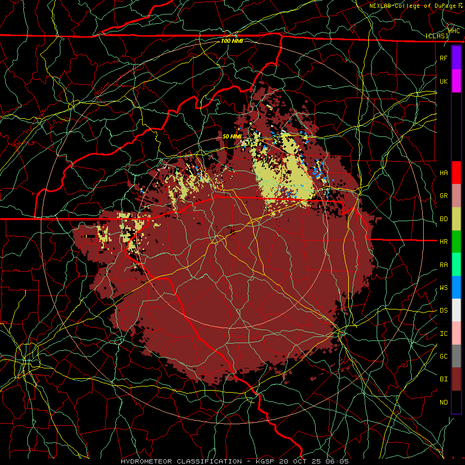Click the BI dark red legend swatch

(x=456, y=379)
